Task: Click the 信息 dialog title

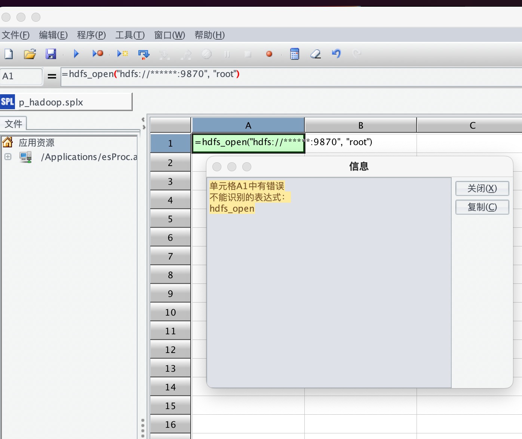Action: (x=359, y=166)
